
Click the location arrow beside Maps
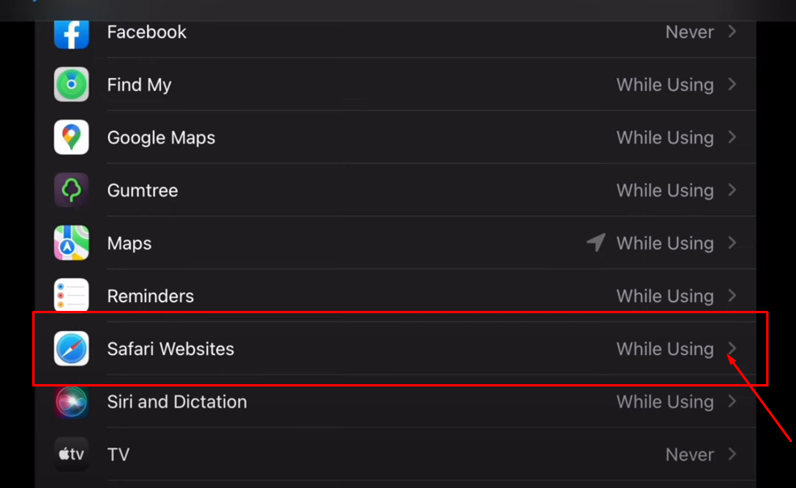[596, 242]
